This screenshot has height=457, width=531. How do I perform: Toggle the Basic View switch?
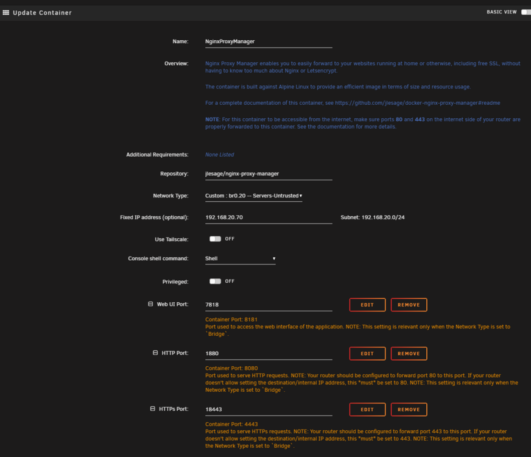526,12
